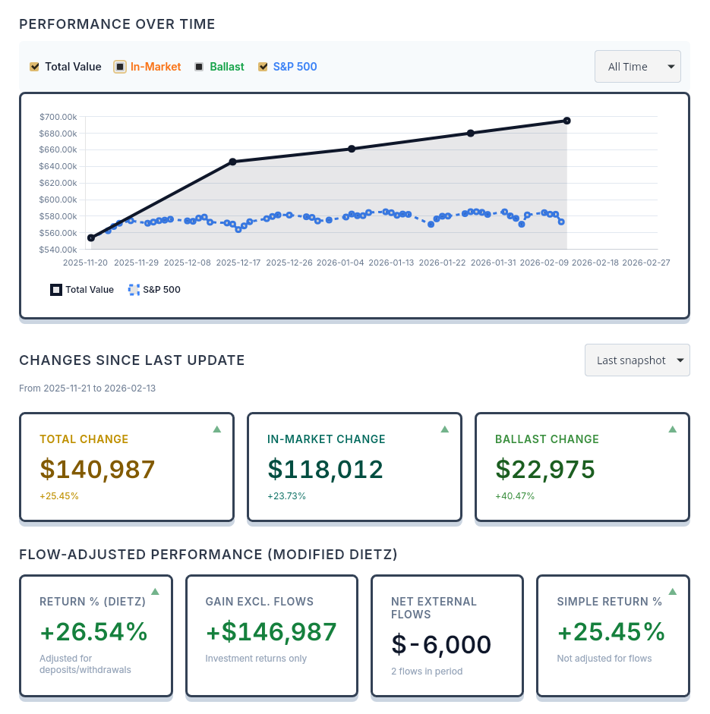
Task: Open the All Time range dropdown
Action: point(637,67)
